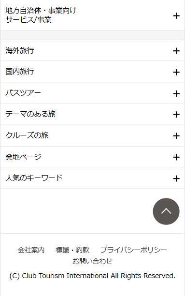Open the 会社案内 footer link
185x296 pixels.
31,250
